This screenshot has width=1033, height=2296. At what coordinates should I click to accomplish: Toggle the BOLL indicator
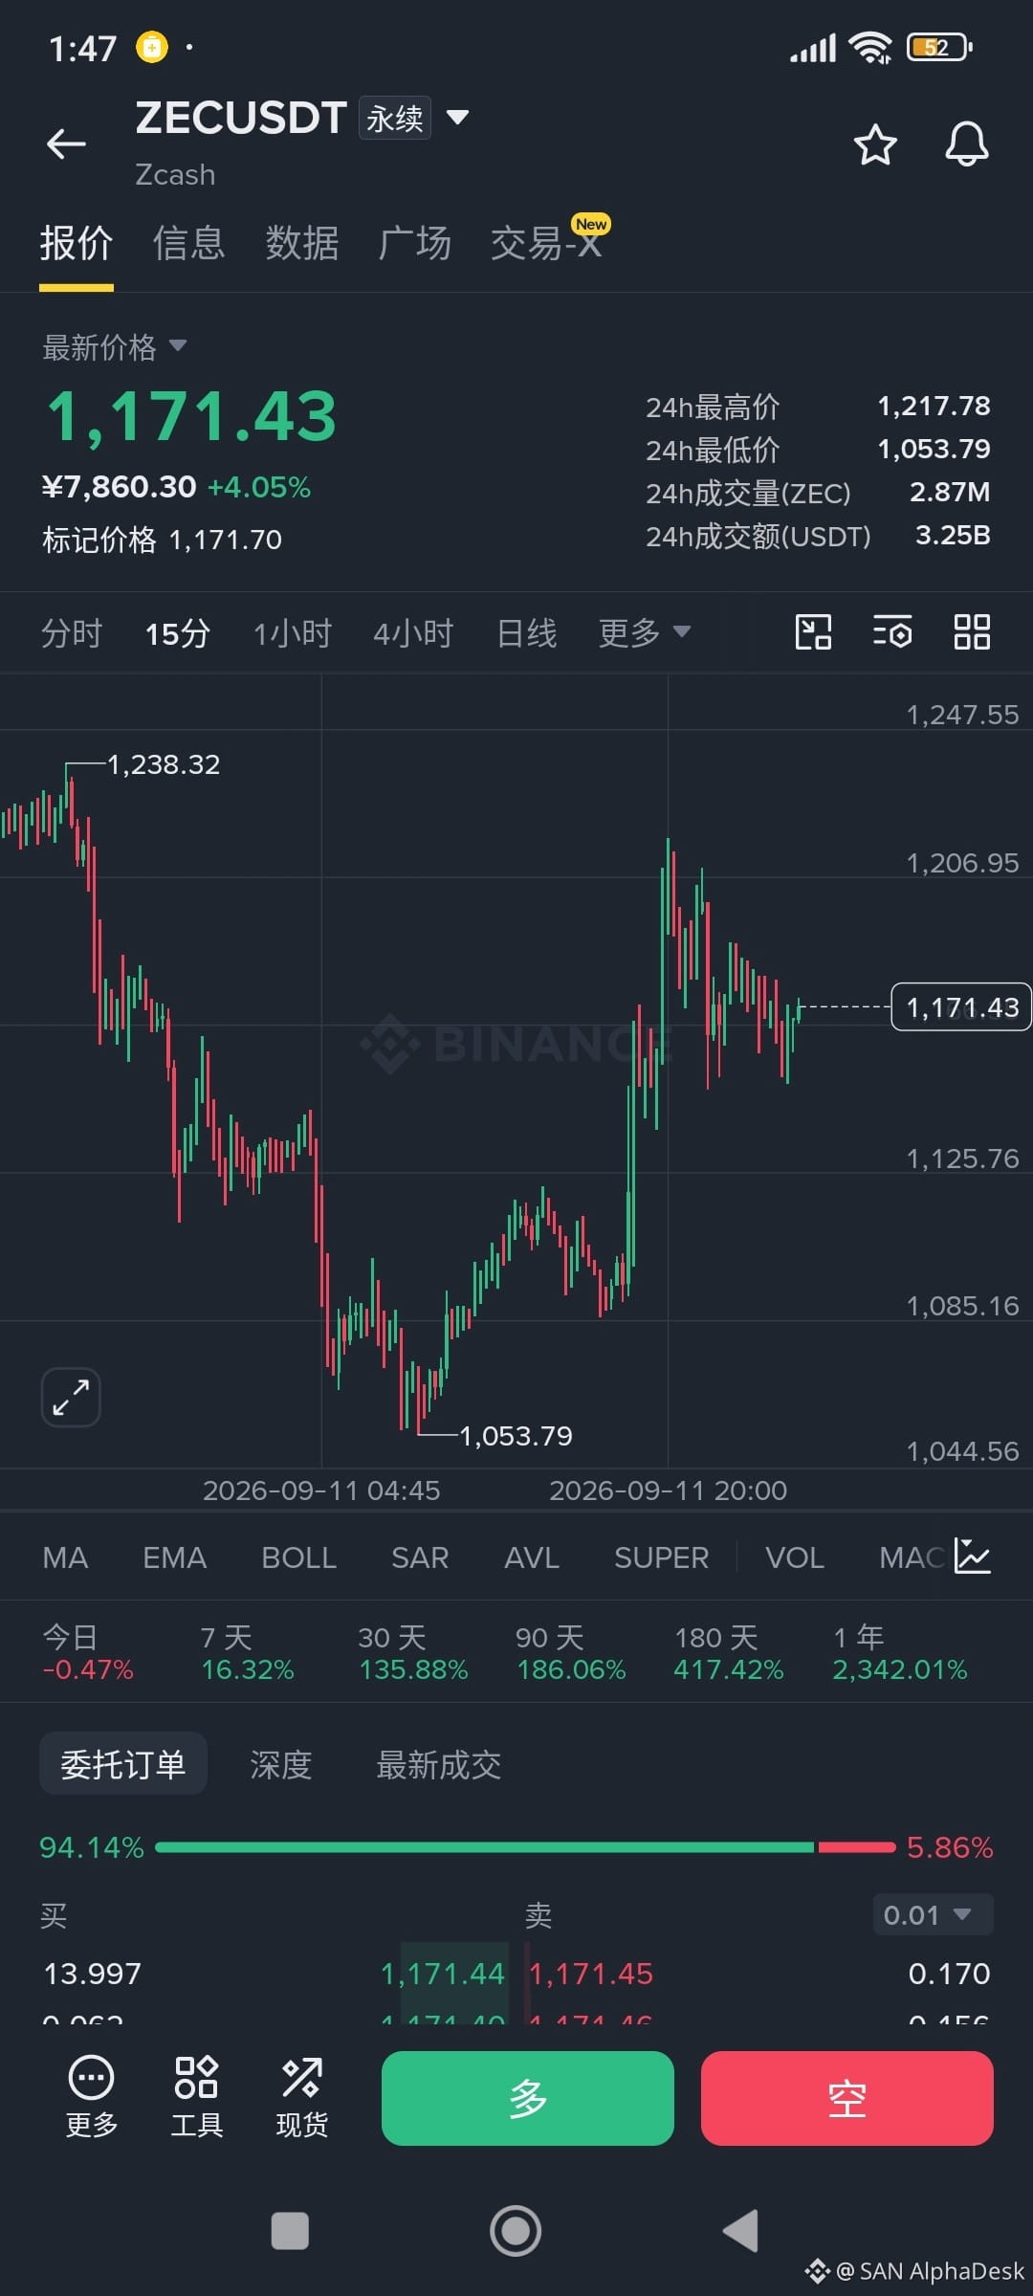pos(298,1557)
